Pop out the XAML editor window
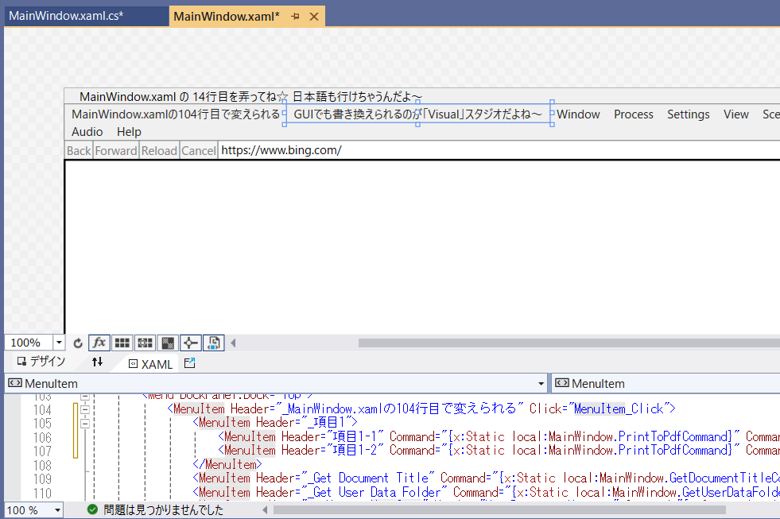Viewport: 780px width, 519px height. coord(189,363)
